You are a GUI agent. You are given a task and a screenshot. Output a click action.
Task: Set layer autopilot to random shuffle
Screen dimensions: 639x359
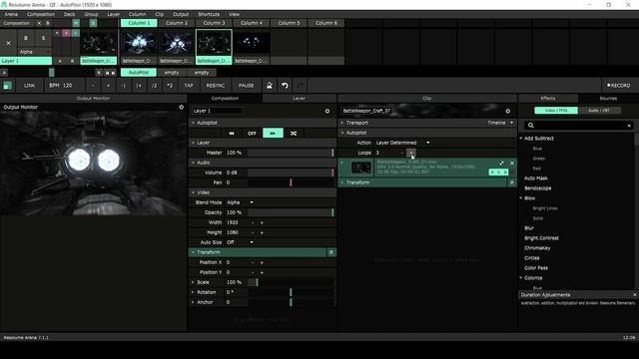(294, 133)
